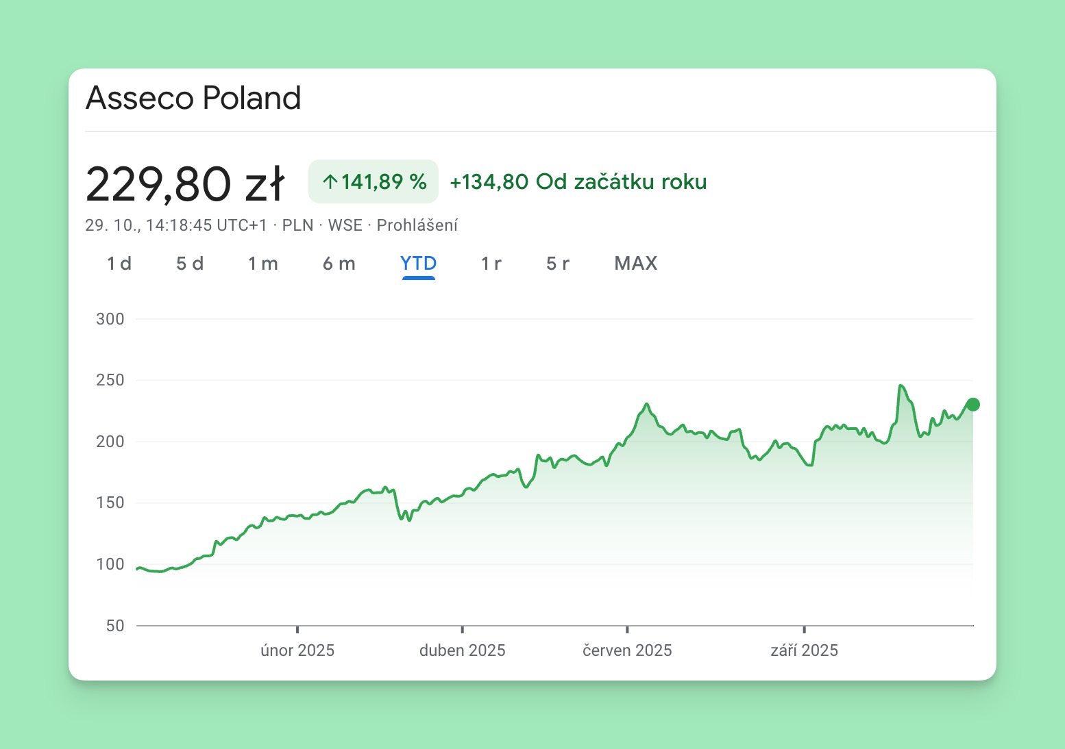Click the červen 2025 axis label
The width and height of the screenshot is (1065, 749).
pyautogui.click(x=627, y=650)
